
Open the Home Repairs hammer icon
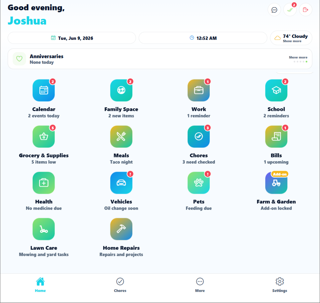(121, 229)
